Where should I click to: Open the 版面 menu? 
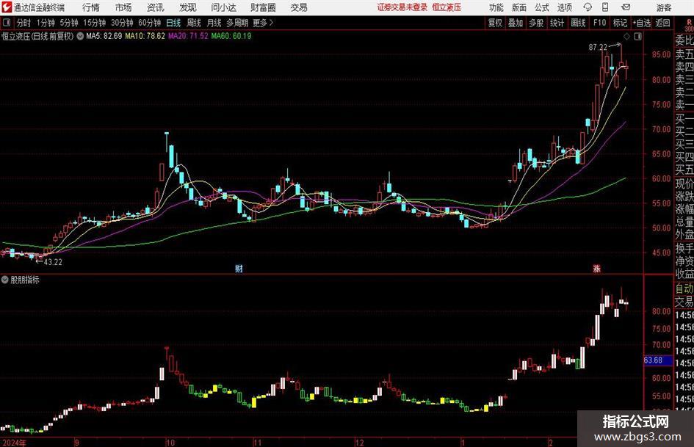[518, 7]
